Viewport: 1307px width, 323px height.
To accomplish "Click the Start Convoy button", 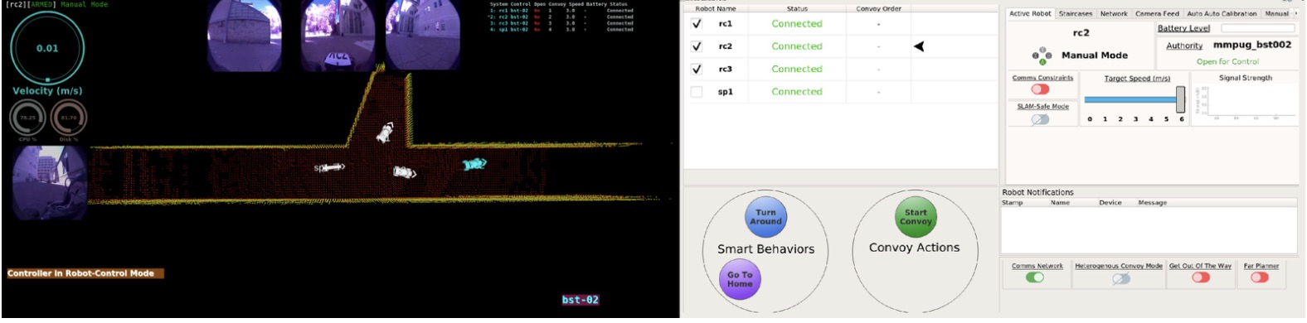I will click(916, 216).
